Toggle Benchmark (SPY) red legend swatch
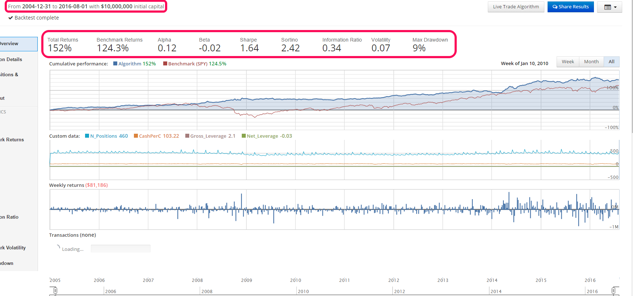The image size is (633, 296). pyautogui.click(x=165, y=64)
